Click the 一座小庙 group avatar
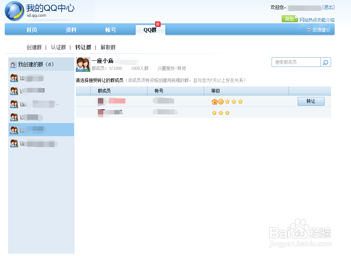This screenshot has height=256, width=351. tap(83, 65)
